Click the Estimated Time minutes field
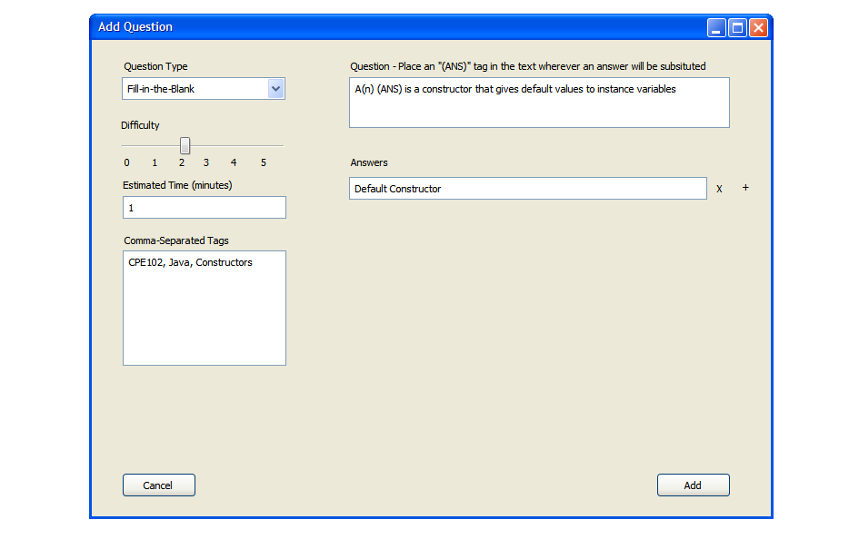 point(204,208)
